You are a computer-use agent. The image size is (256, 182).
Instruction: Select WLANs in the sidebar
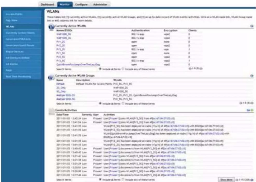point(22,27)
